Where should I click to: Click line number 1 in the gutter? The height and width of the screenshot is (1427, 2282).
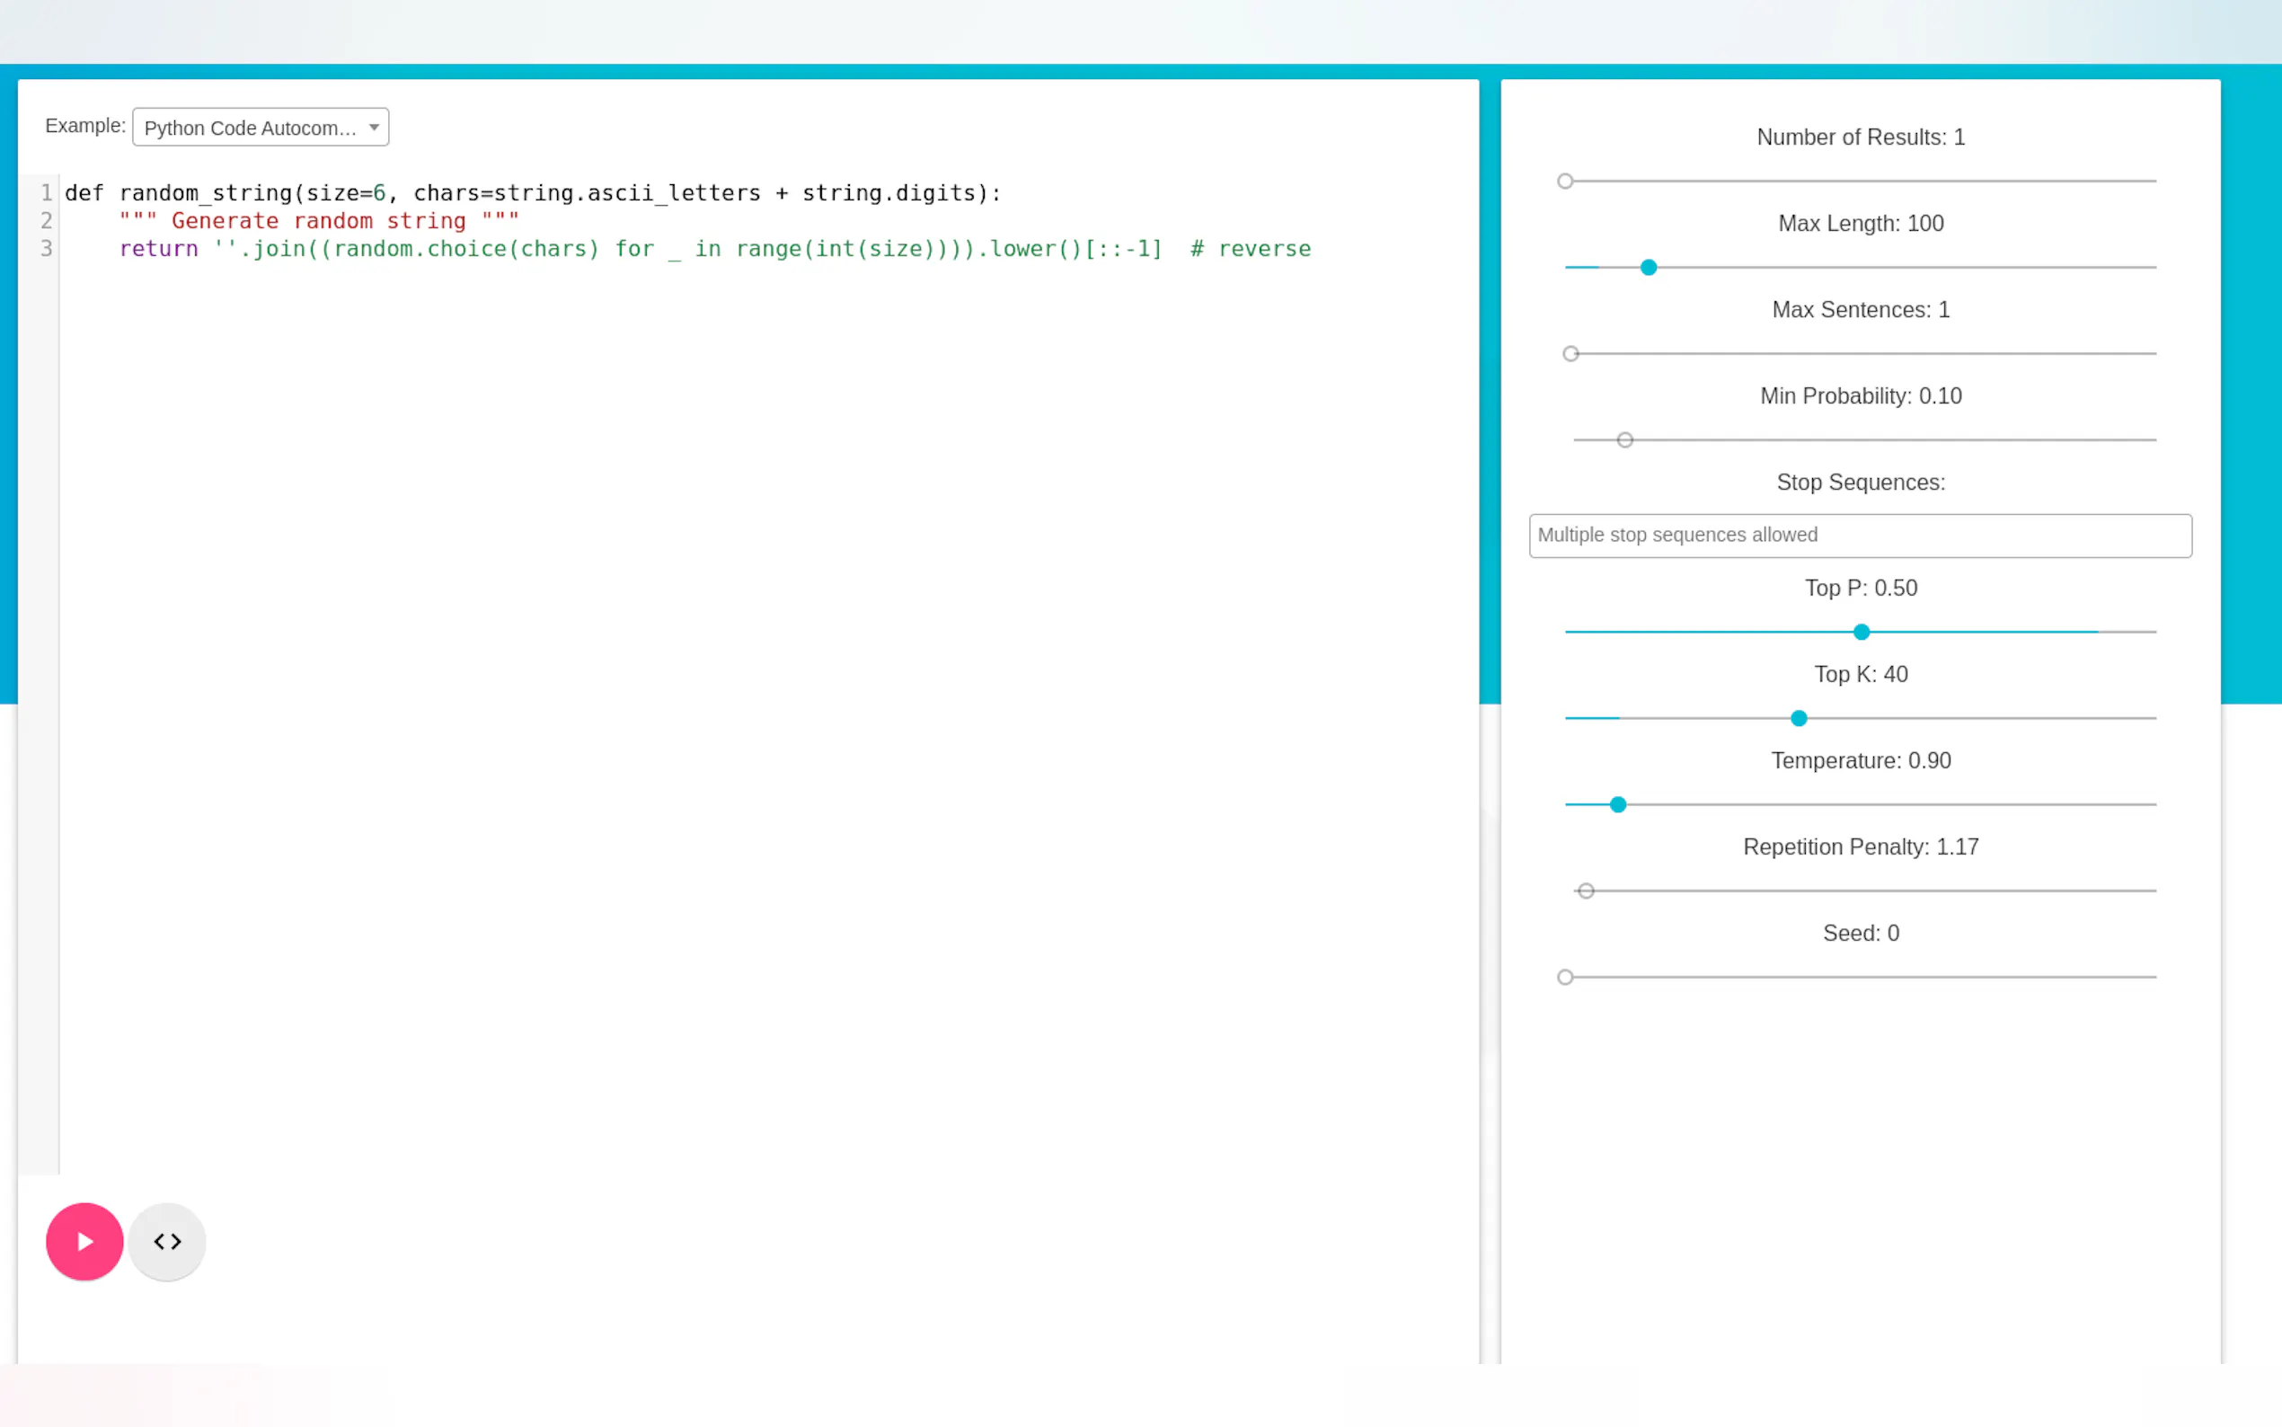(x=45, y=193)
